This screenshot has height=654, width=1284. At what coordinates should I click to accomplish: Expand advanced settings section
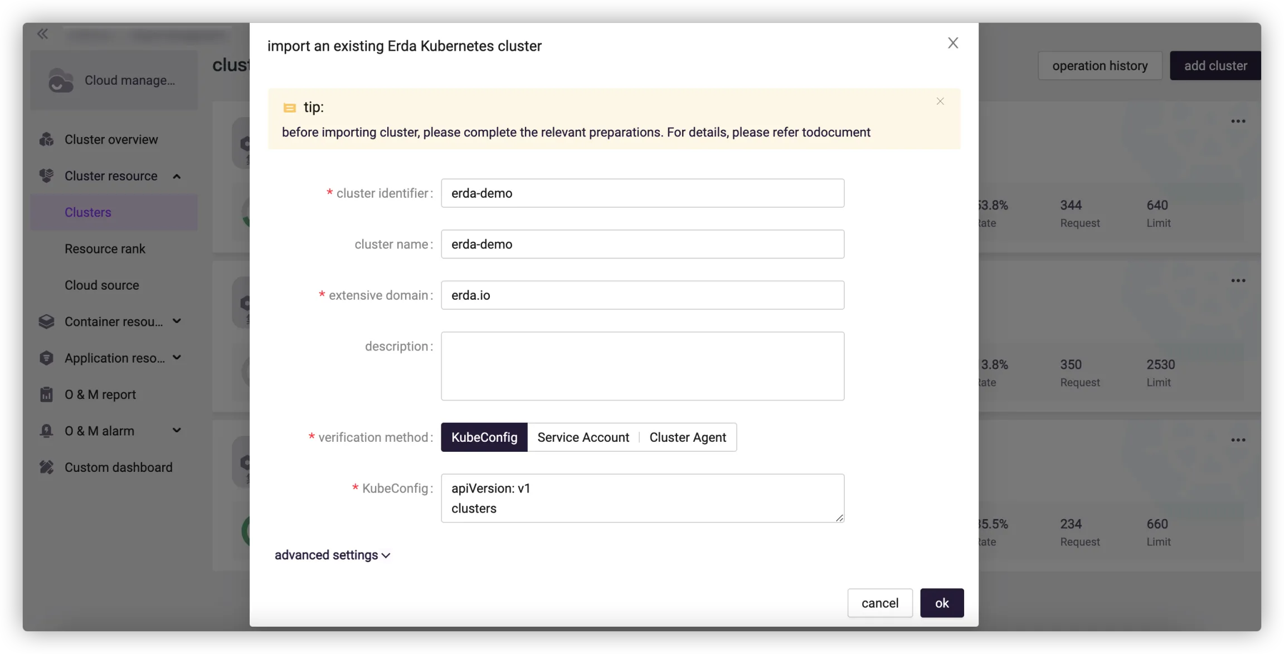pos(332,555)
